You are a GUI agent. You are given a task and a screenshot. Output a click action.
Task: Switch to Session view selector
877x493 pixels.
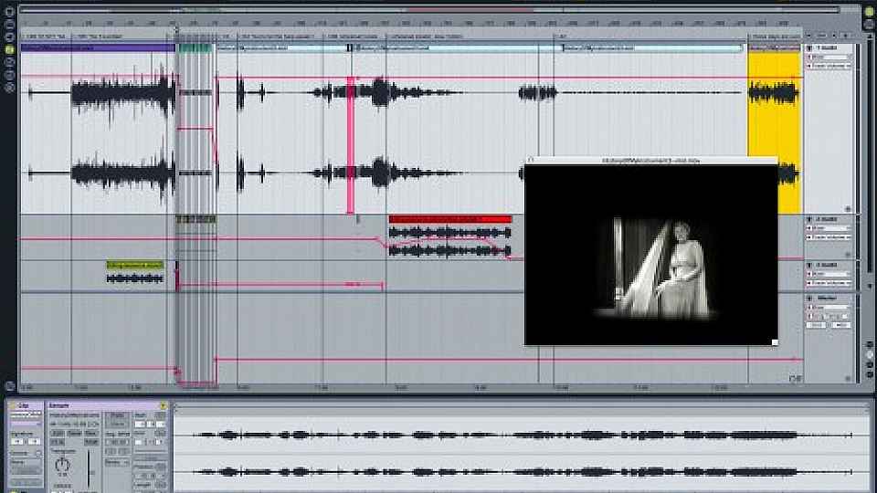[868, 24]
